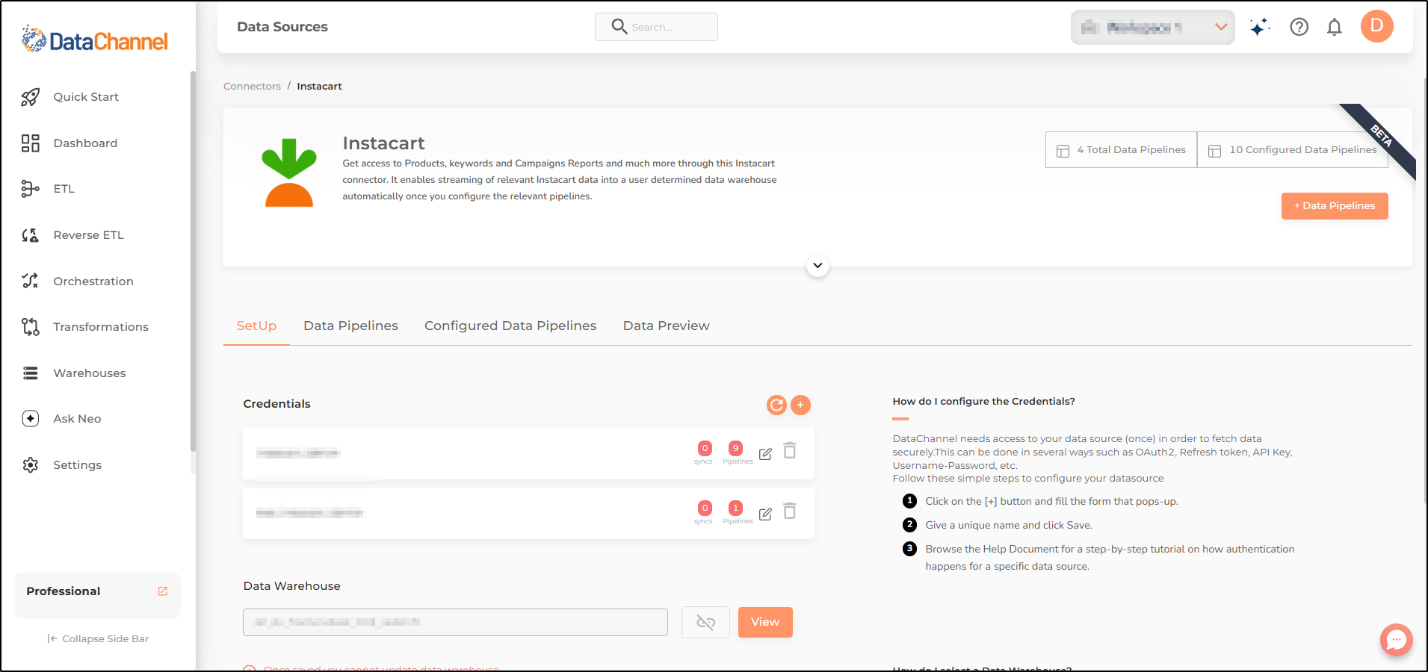
Task: Open the Warehouses stack icon
Action: coord(30,373)
